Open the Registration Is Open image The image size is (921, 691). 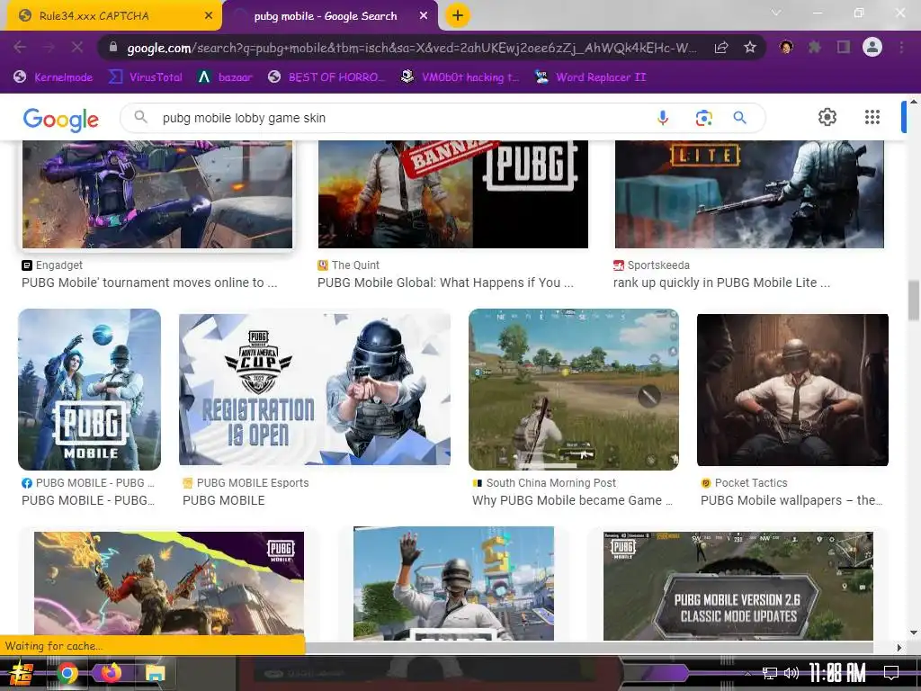tap(315, 389)
